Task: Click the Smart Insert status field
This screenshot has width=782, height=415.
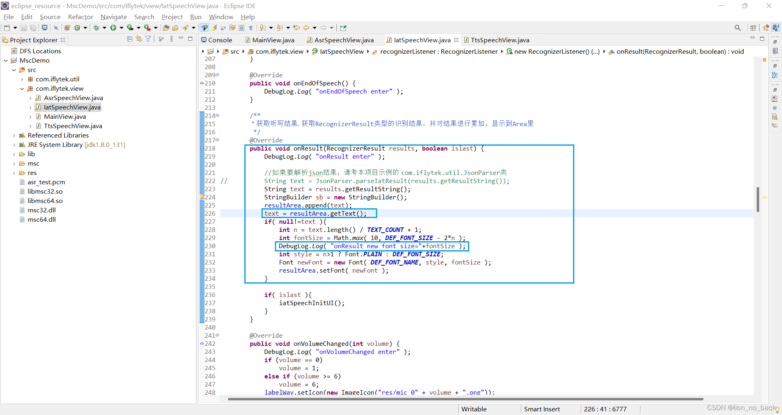Action: pos(542,409)
